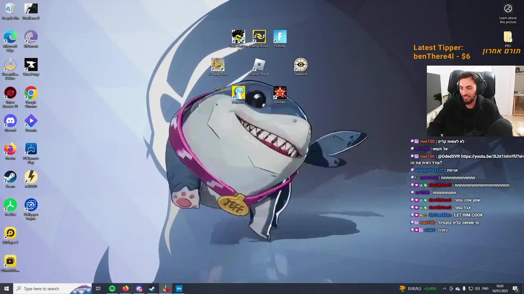Switch the ENG input language
Viewport: 524px width, 294px height.
tap(486, 289)
